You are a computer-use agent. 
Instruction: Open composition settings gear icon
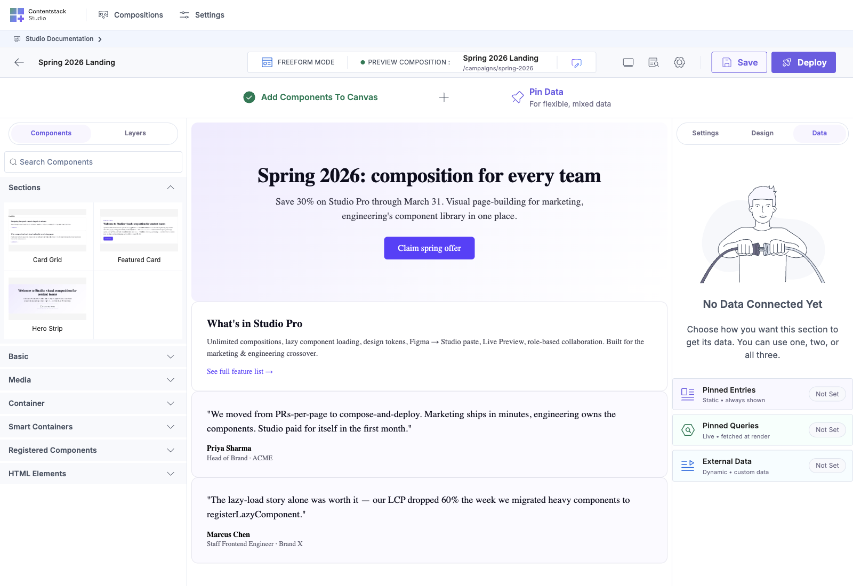click(x=679, y=62)
